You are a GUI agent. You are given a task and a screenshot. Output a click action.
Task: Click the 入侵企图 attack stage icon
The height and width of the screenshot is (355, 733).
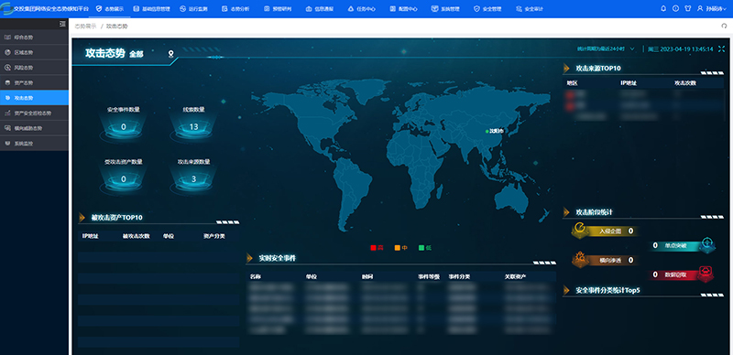pyautogui.click(x=580, y=230)
